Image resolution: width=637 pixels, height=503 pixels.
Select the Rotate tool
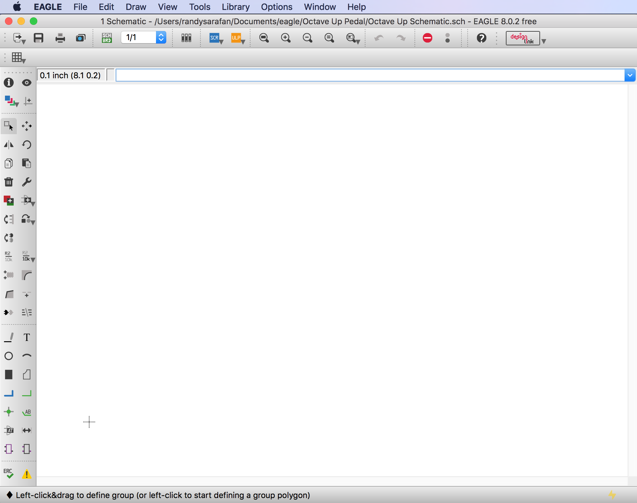(27, 144)
